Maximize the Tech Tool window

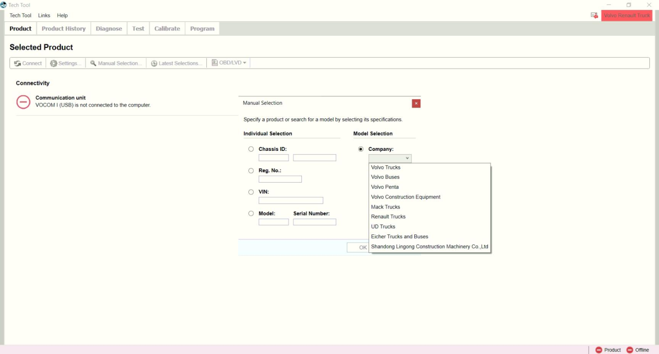(x=629, y=5)
